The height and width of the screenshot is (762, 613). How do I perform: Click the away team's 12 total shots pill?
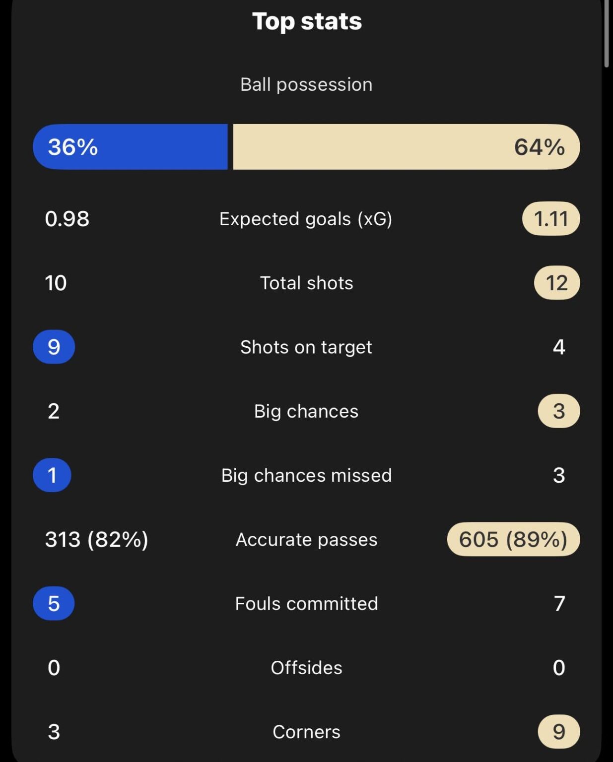pyautogui.click(x=557, y=283)
